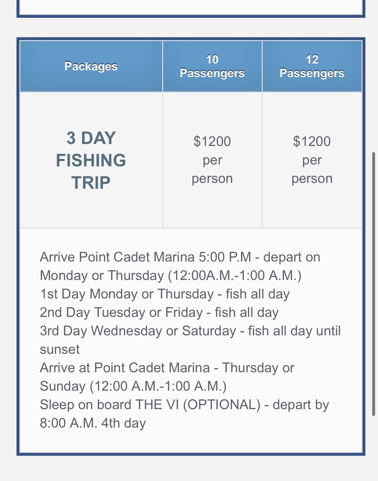Click 'Sleep on board THE VI (OPTIONAL)' line
This screenshot has height=481, width=378.
tap(184, 405)
